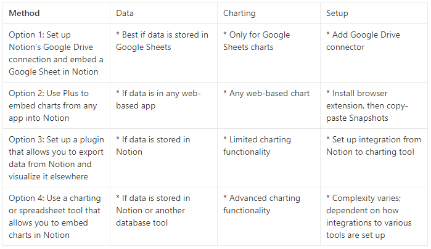Image resolution: width=431 pixels, height=249 pixels.
Task: Click the 'Complexity varies' setup cell
Action: 374,216
